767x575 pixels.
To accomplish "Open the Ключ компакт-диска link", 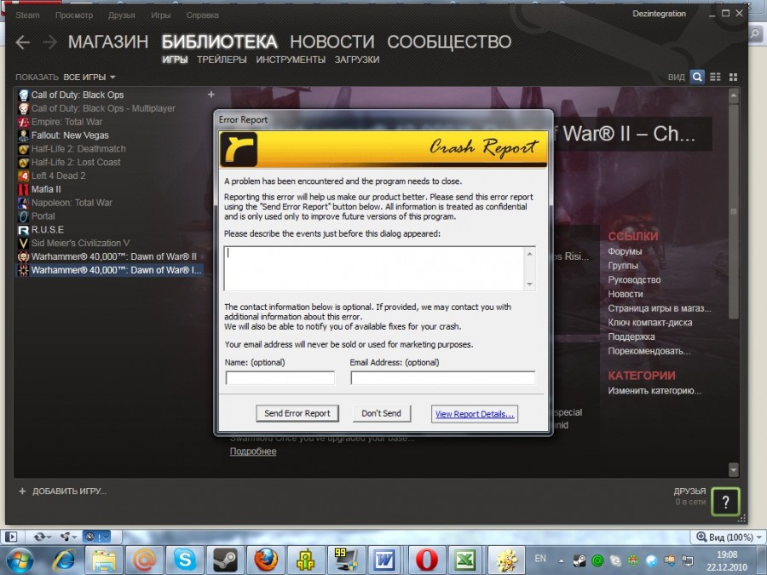I will click(649, 322).
